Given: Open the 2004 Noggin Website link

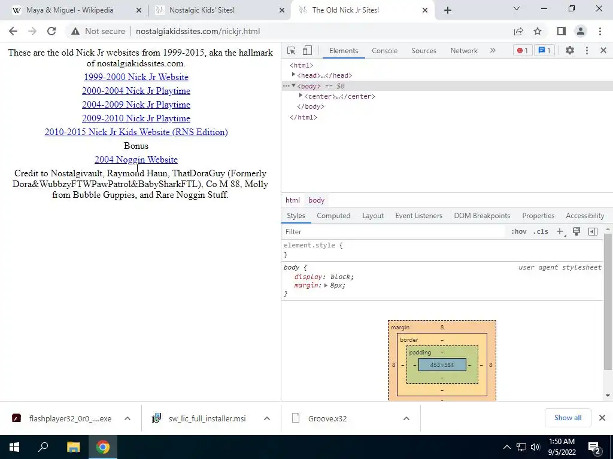Looking at the screenshot, I should tap(136, 160).
